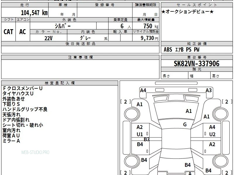Click the 輸入車 header cell
This screenshot has height=175, width=234.
click(x=120, y=32)
